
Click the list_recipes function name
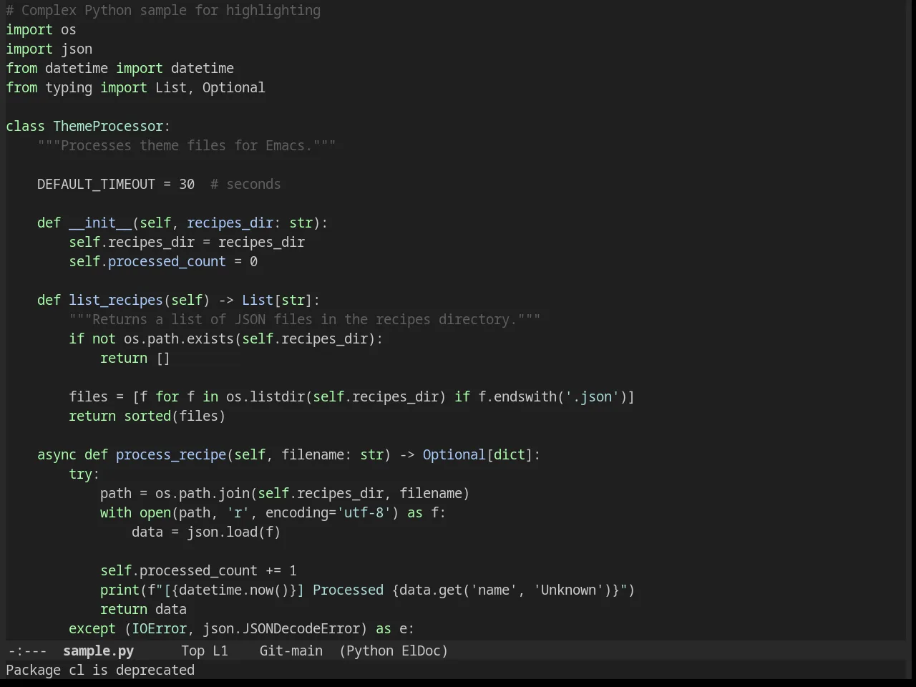pos(116,301)
